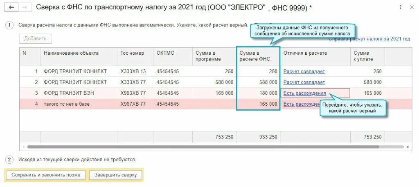419x187 pixels.
Task: Click the Гос номер column header
Action: click(x=135, y=57)
